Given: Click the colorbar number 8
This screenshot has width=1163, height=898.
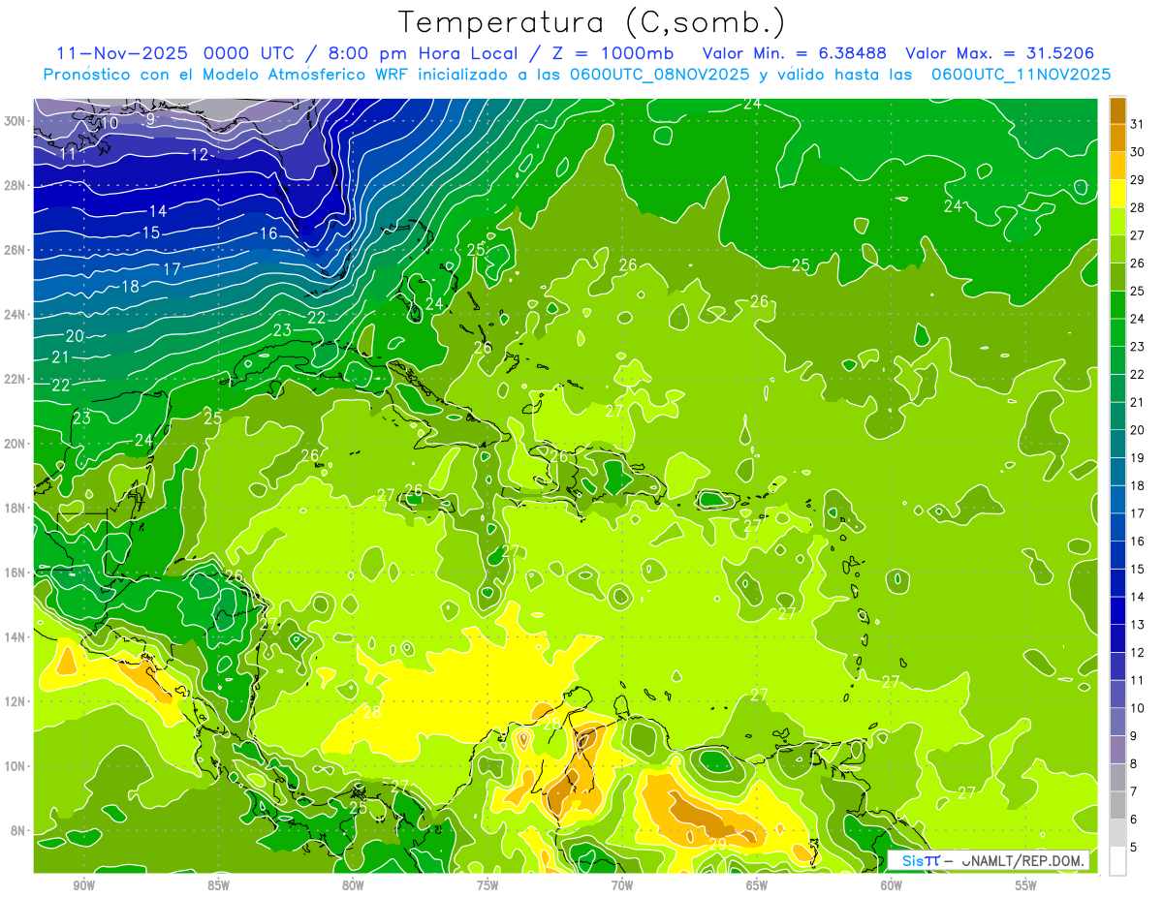Looking at the screenshot, I should [1134, 763].
